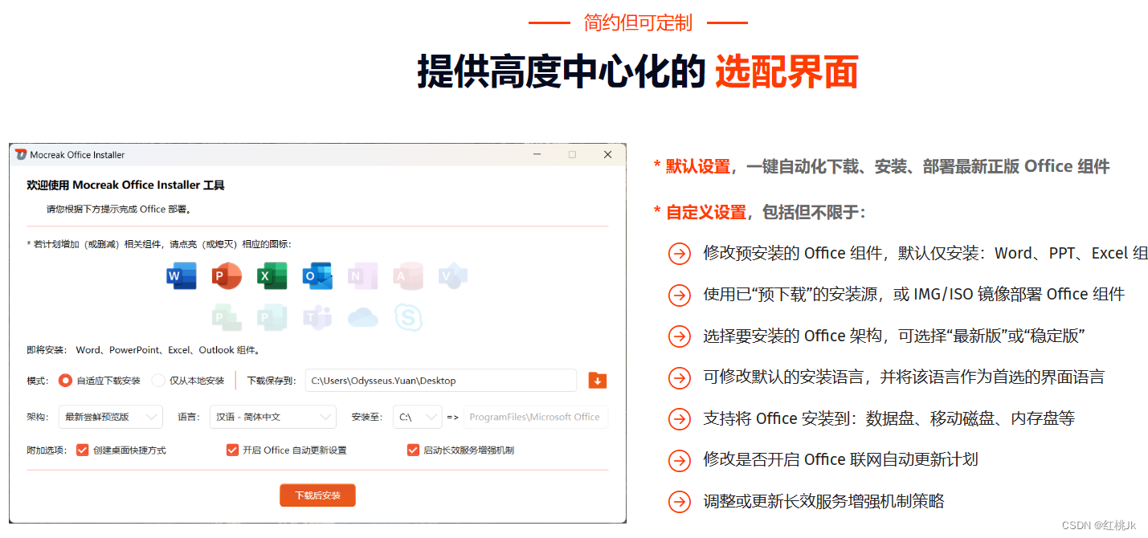This screenshot has height=538, width=1148.
Task: Uncheck 启动长效服务增强机制 checkbox
Action: [413, 450]
